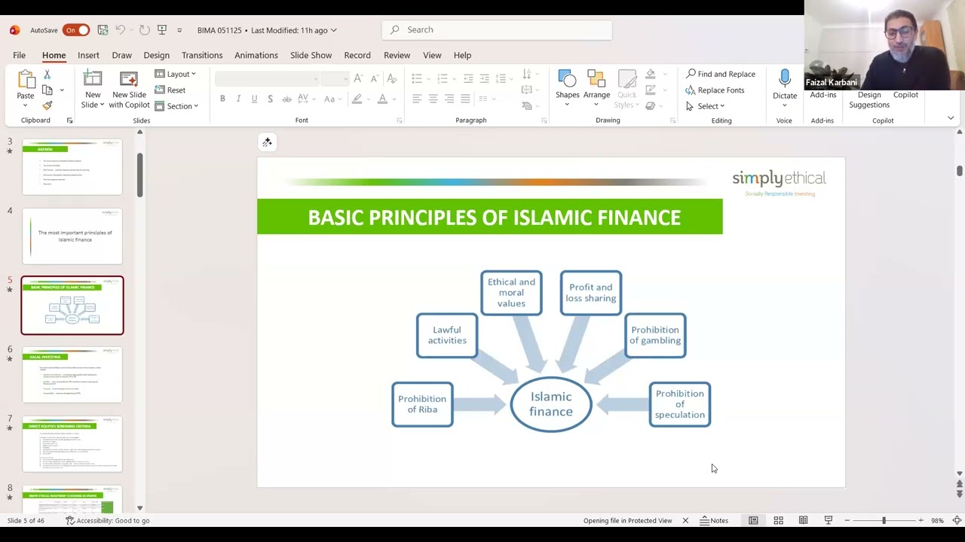
Task: Start Slide Show from status bar
Action: pos(828,520)
